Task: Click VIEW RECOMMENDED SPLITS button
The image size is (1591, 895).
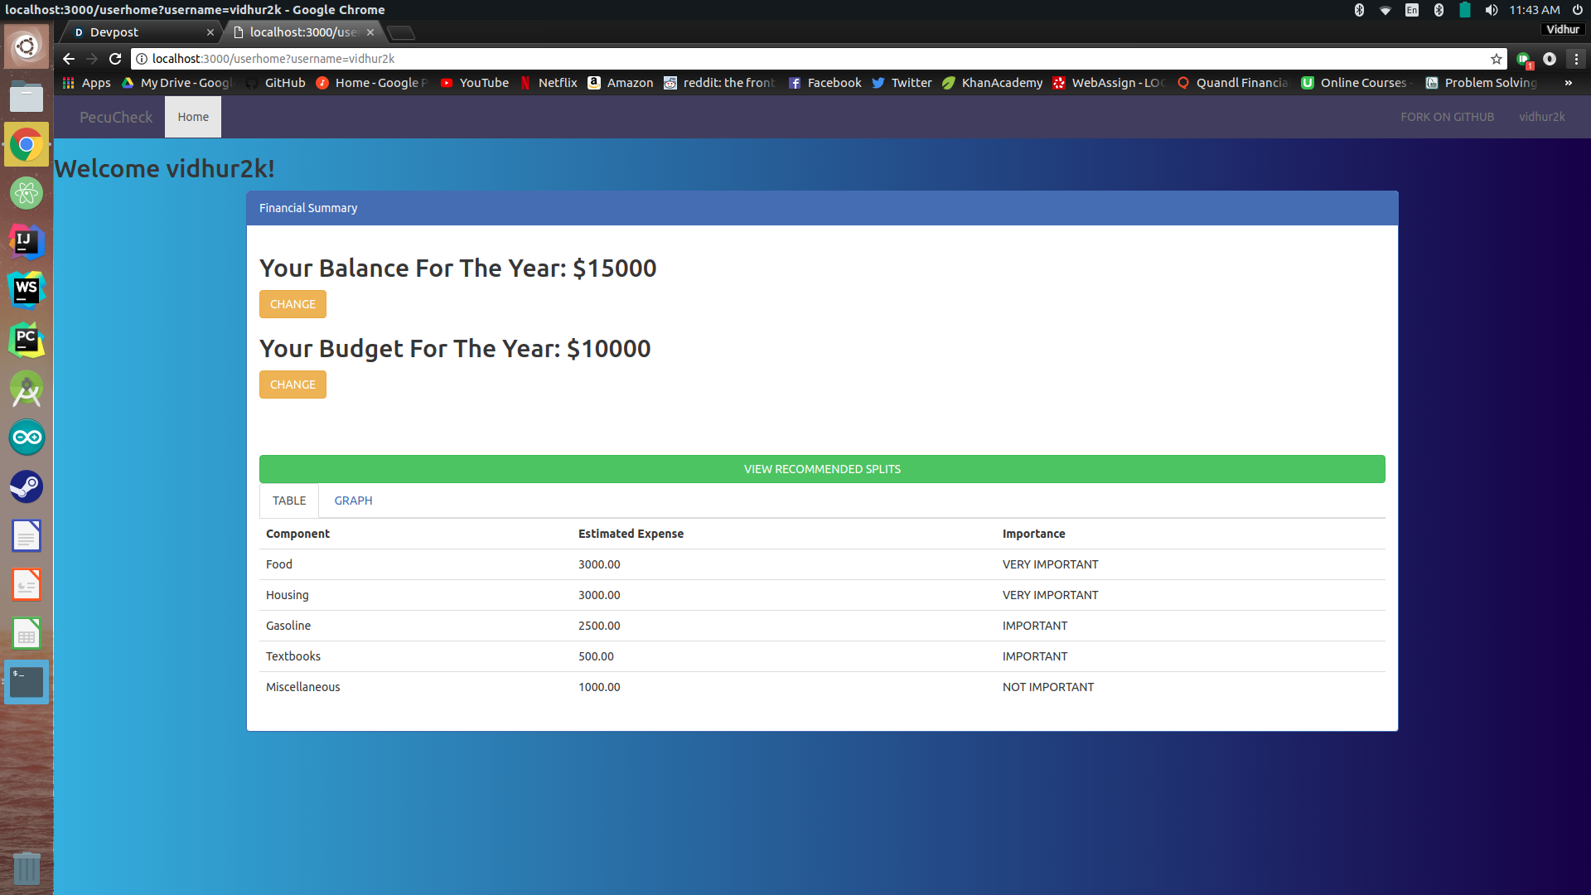Action: (822, 469)
